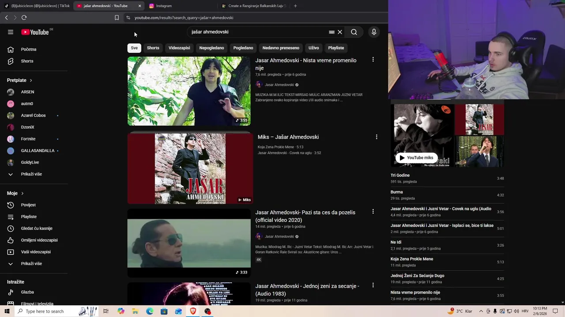
Task: Expand the Moje section chevron
Action: click(x=22, y=193)
